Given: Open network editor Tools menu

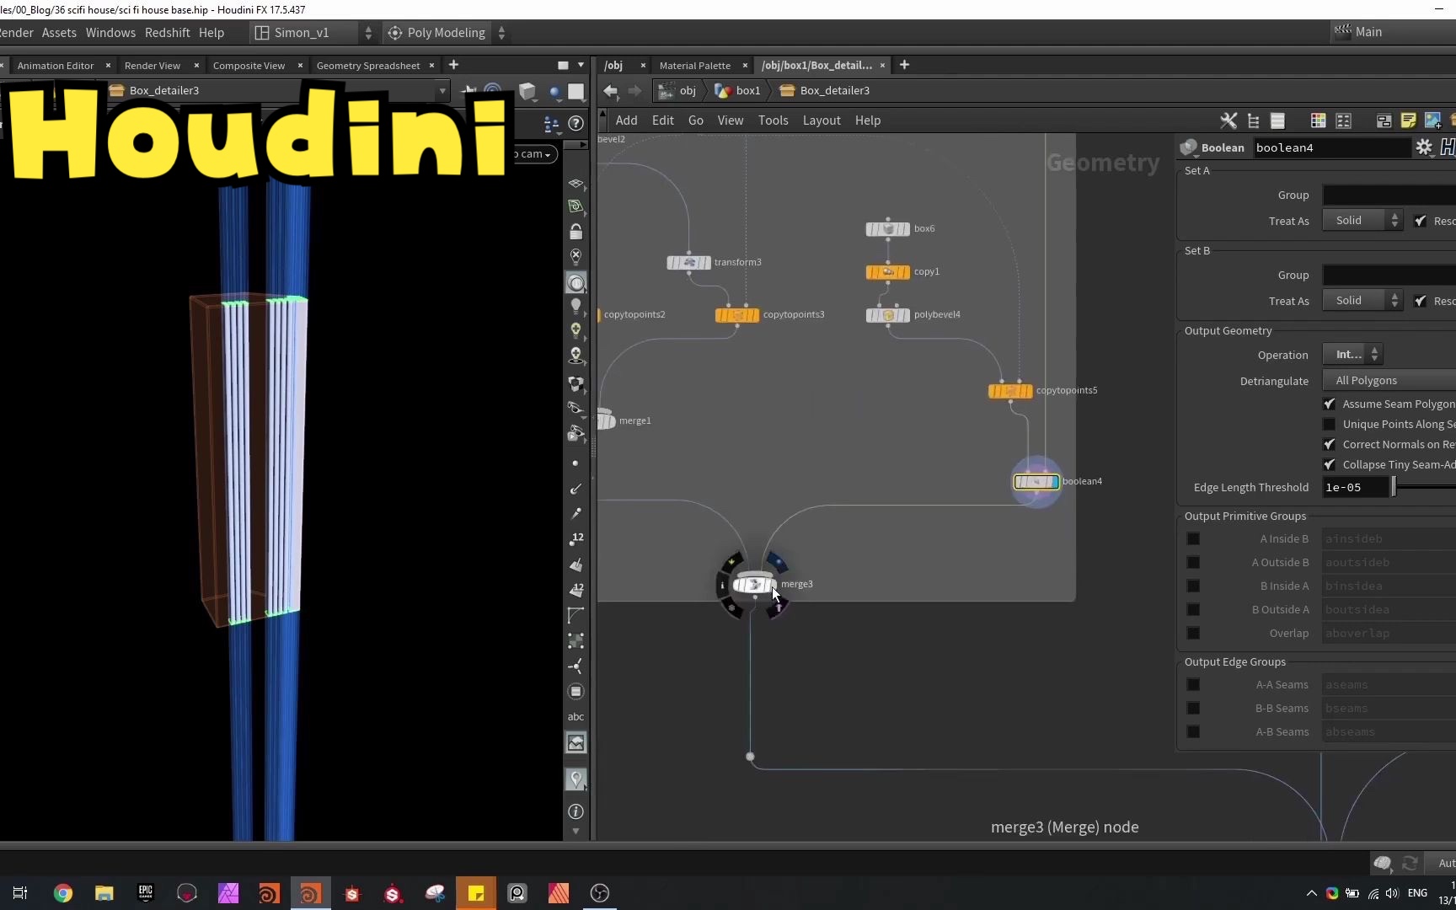Looking at the screenshot, I should (x=773, y=120).
